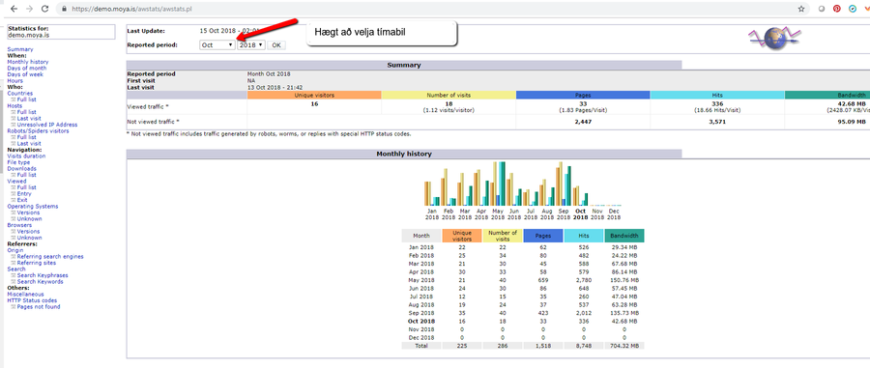This screenshot has height=368, width=870.
Task: Click the Sep 2018 bars in the chart
Action: 564,184
